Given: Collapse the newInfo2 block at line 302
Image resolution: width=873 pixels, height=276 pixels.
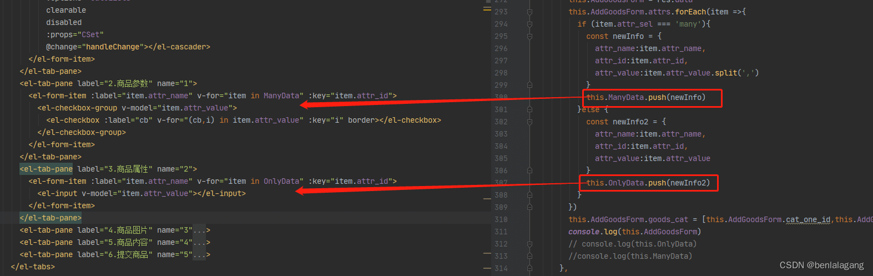Looking at the screenshot, I should pyautogui.click(x=529, y=122).
